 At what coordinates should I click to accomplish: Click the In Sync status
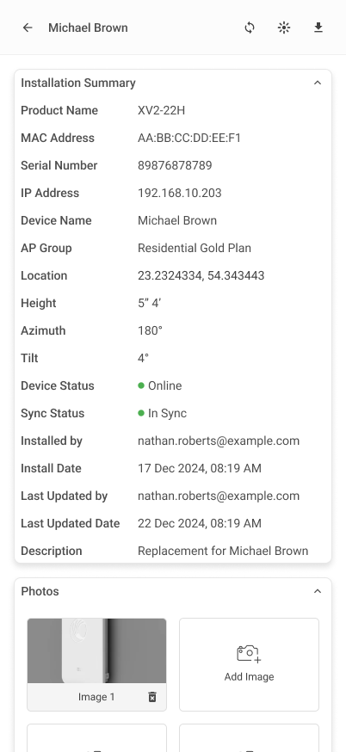click(x=162, y=414)
